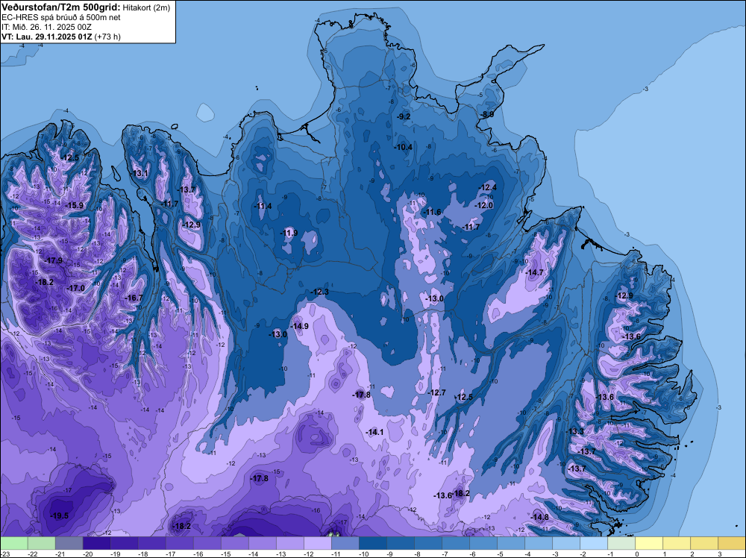The height and width of the screenshot is (558, 746).
Task: Click the 3 golden legend swatch
Action: (x=732, y=543)
